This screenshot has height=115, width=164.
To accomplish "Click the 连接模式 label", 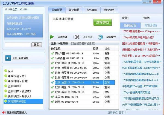I will pyautogui.click(x=111, y=37).
